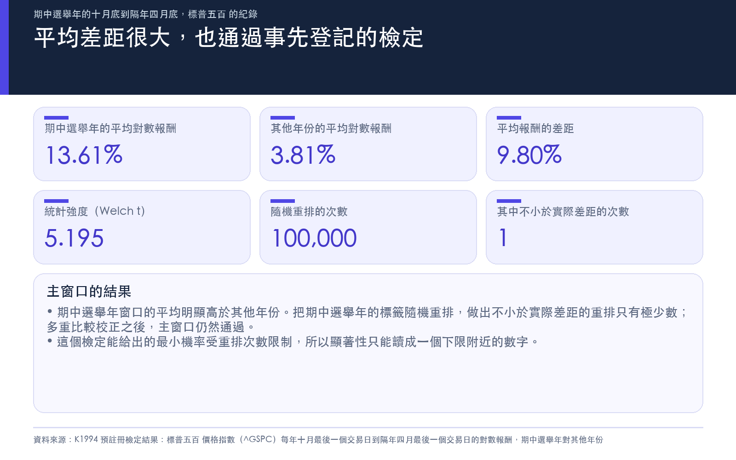
Task: Select the value 13.61%
Action: point(84,155)
